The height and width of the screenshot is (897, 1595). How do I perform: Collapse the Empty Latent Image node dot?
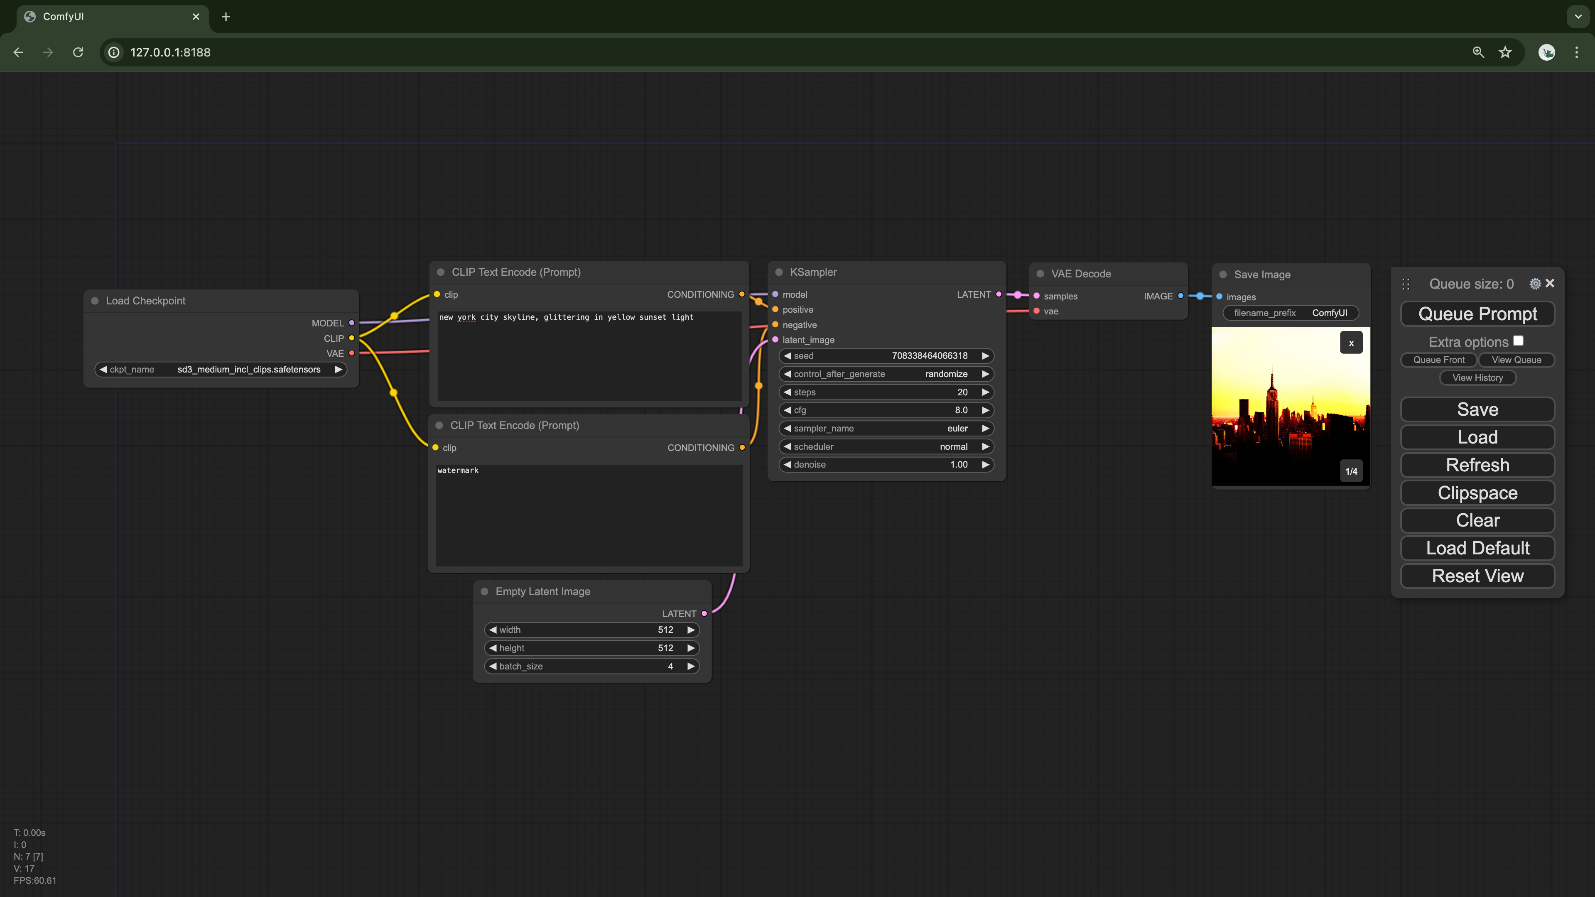pyautogui.click(x=486, y=591)
